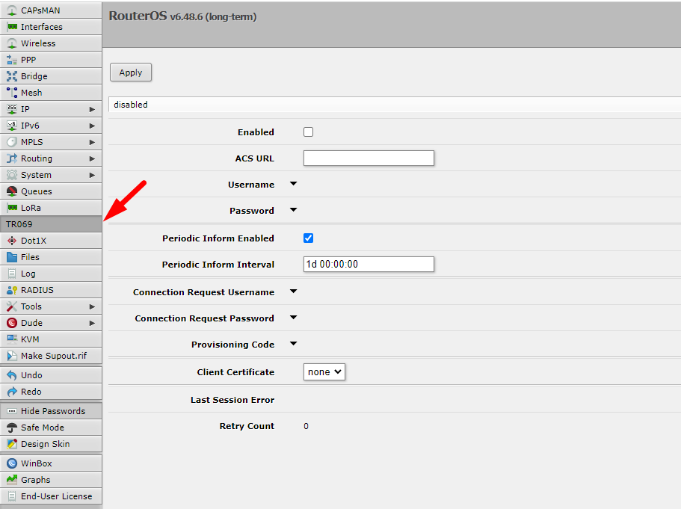Viewport: 681px width, 509px height.
Task: Open the TR069 menu item
Action: coord(51,224)
